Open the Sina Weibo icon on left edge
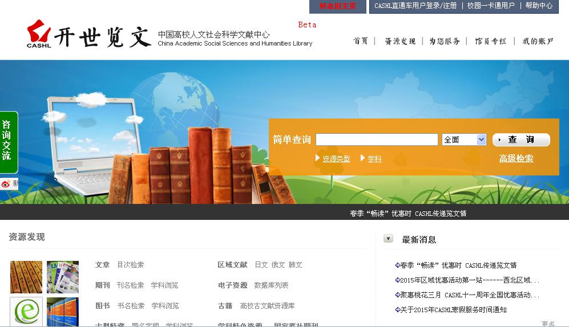Viewport: 569px width, 327px height. click(x=6, y=183)
